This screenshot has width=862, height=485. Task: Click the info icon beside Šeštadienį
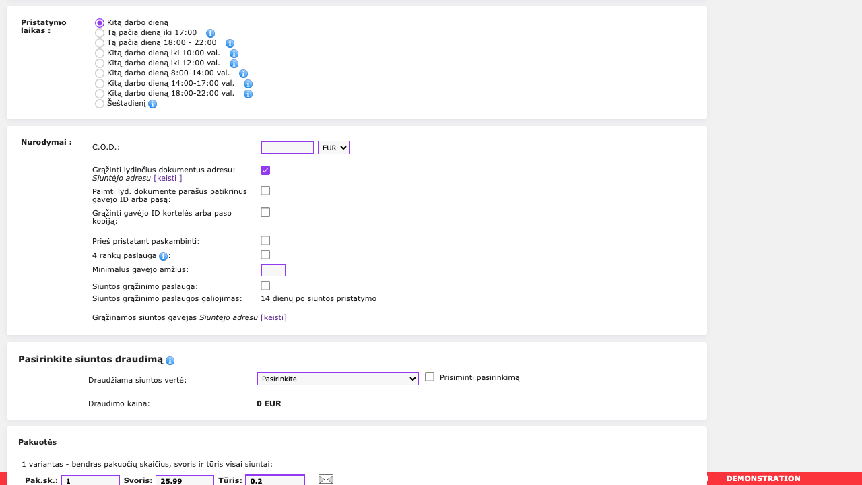(152, 104)
